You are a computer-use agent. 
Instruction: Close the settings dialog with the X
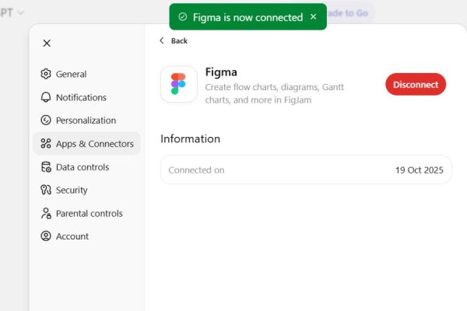point(47,44)
